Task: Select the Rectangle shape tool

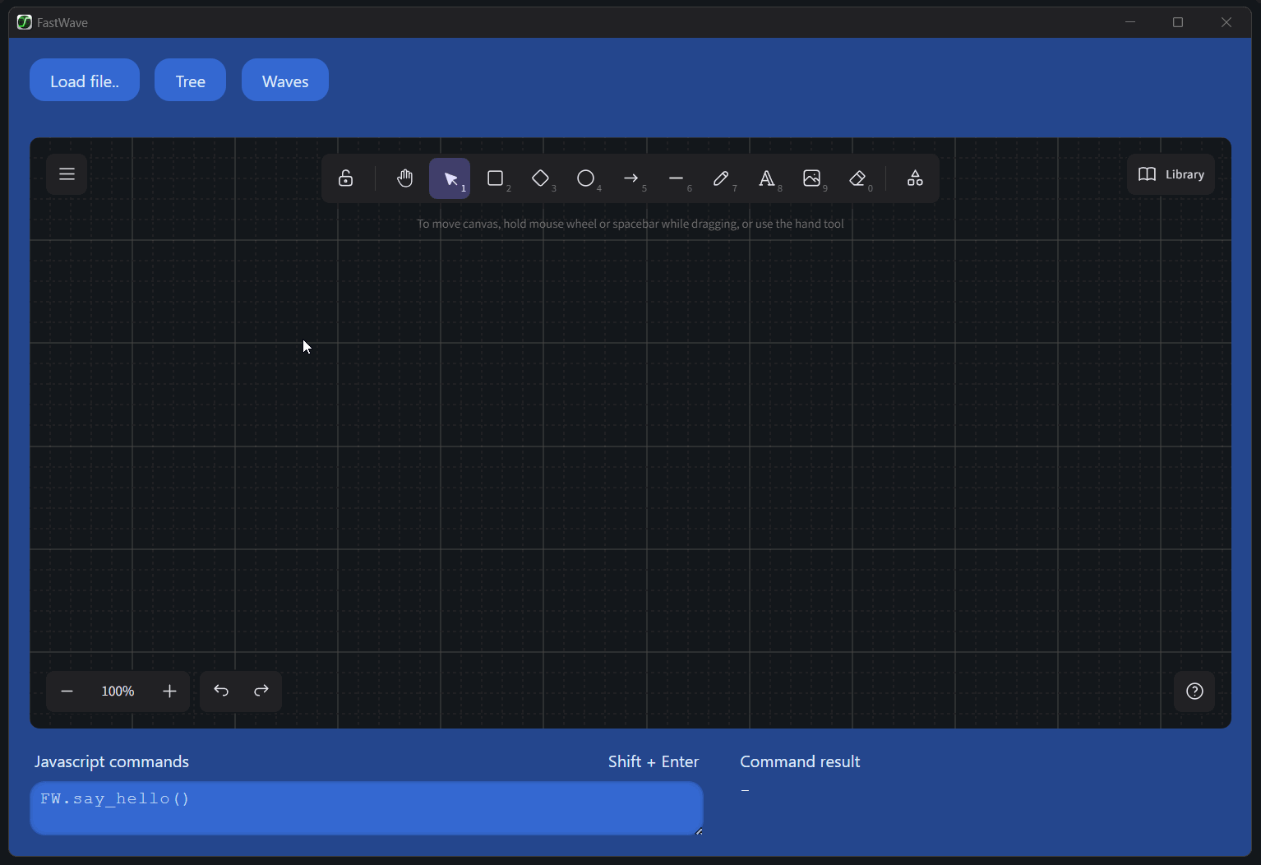Action: (495, 178)
